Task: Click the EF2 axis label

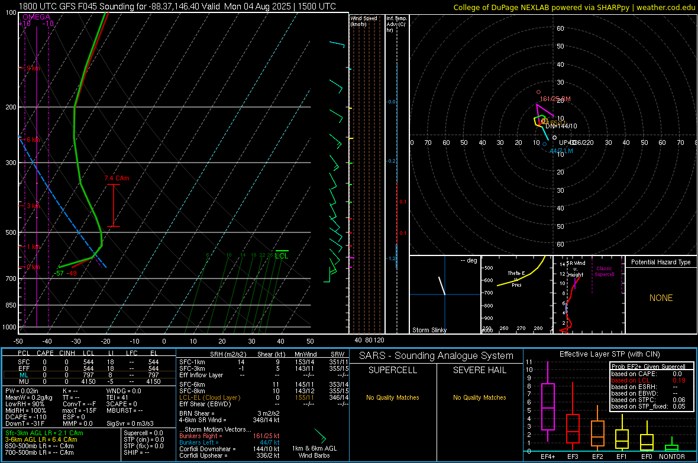Action: [597, 456]
